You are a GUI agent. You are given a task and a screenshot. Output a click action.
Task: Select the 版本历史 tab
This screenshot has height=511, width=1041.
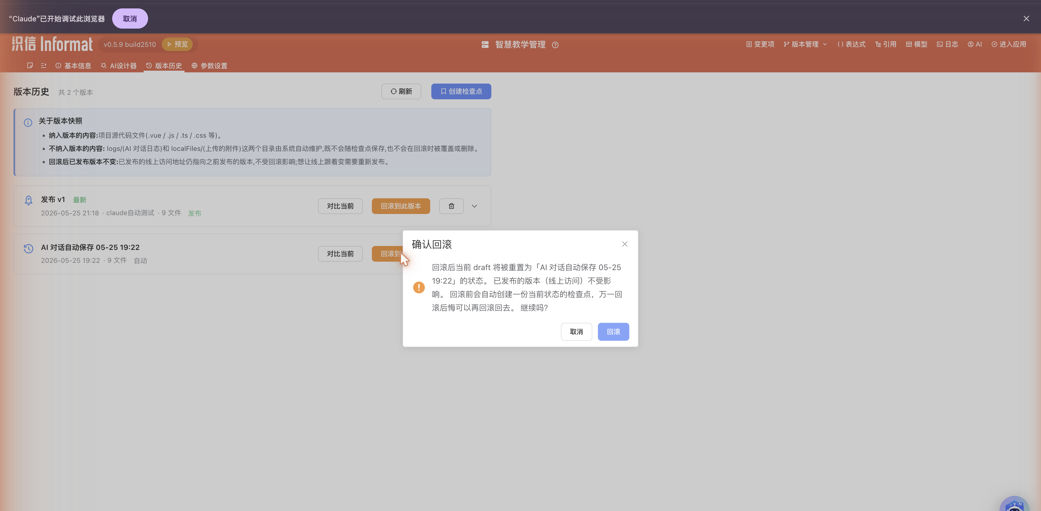pyautogui.click(x=164, y=66)
